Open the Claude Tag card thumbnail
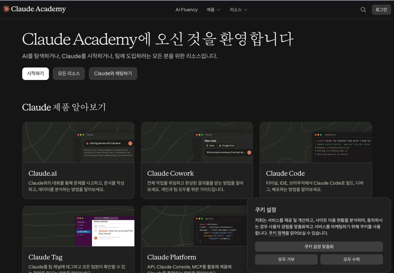The image size is (394, 273). [x=78, y=226]
